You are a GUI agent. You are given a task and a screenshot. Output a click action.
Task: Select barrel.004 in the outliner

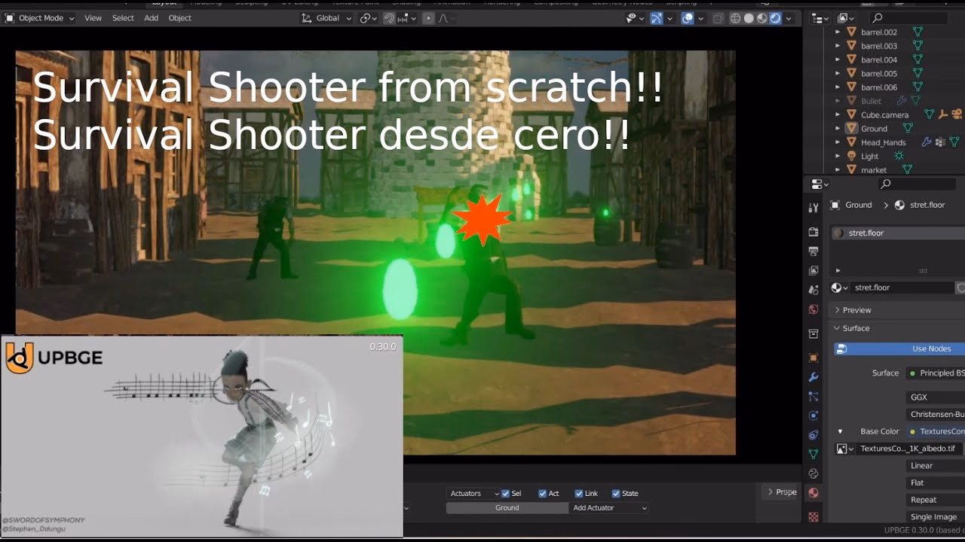tap(879, 59)
